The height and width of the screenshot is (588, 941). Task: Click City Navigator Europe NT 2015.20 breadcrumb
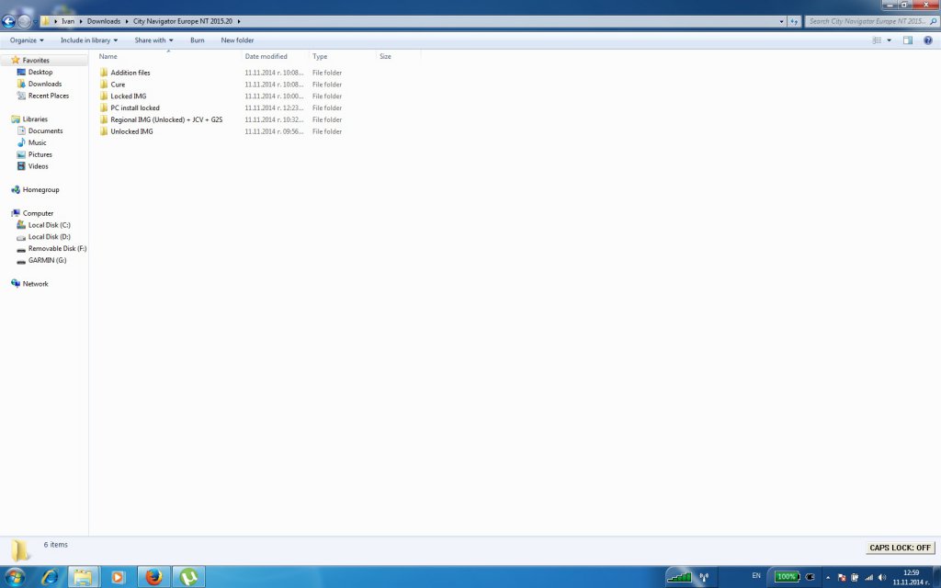click(x=183, y=21)
